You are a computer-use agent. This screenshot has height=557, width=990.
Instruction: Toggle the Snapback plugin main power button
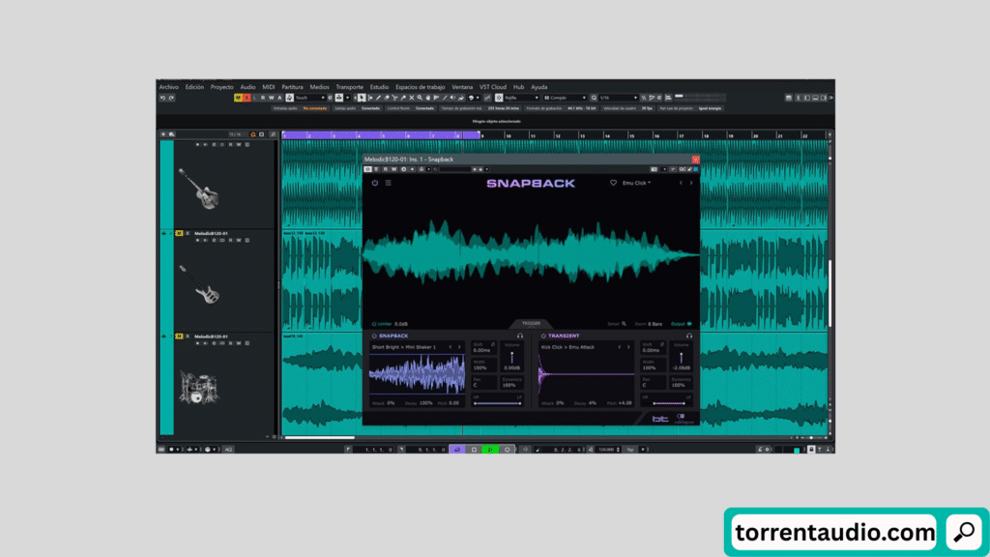click(x=374, y=183)
